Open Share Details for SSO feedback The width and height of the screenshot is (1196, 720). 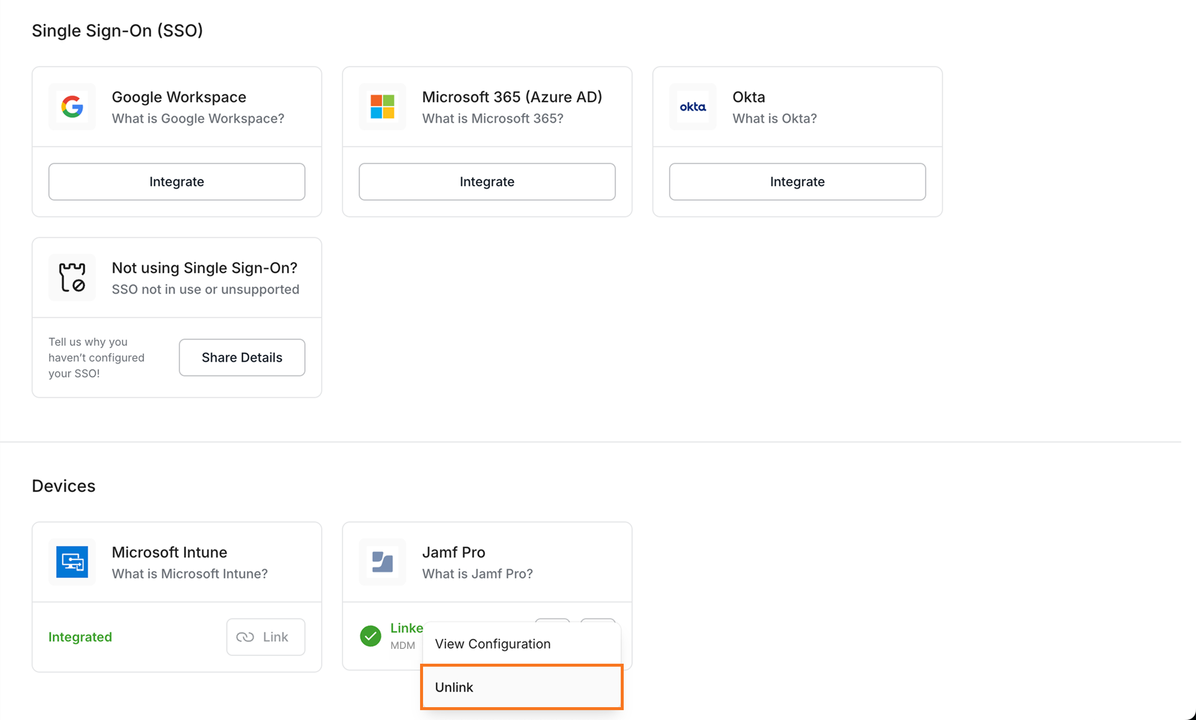coord(242,358)
